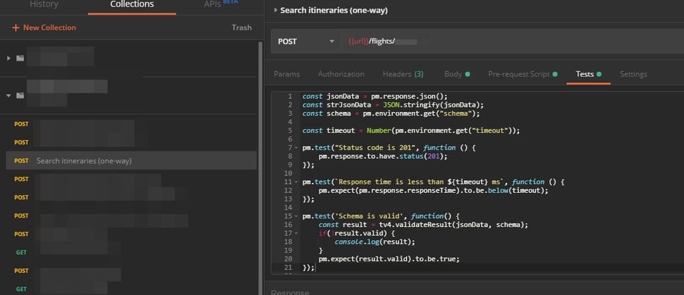Open the Body tab
Image resolution: width=684 pixels, height=295 pixels.
pyautogui.click(x=456, y=74)
